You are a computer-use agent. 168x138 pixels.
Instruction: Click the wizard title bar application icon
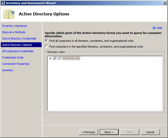pyautogui.click(x=3, y=3)
